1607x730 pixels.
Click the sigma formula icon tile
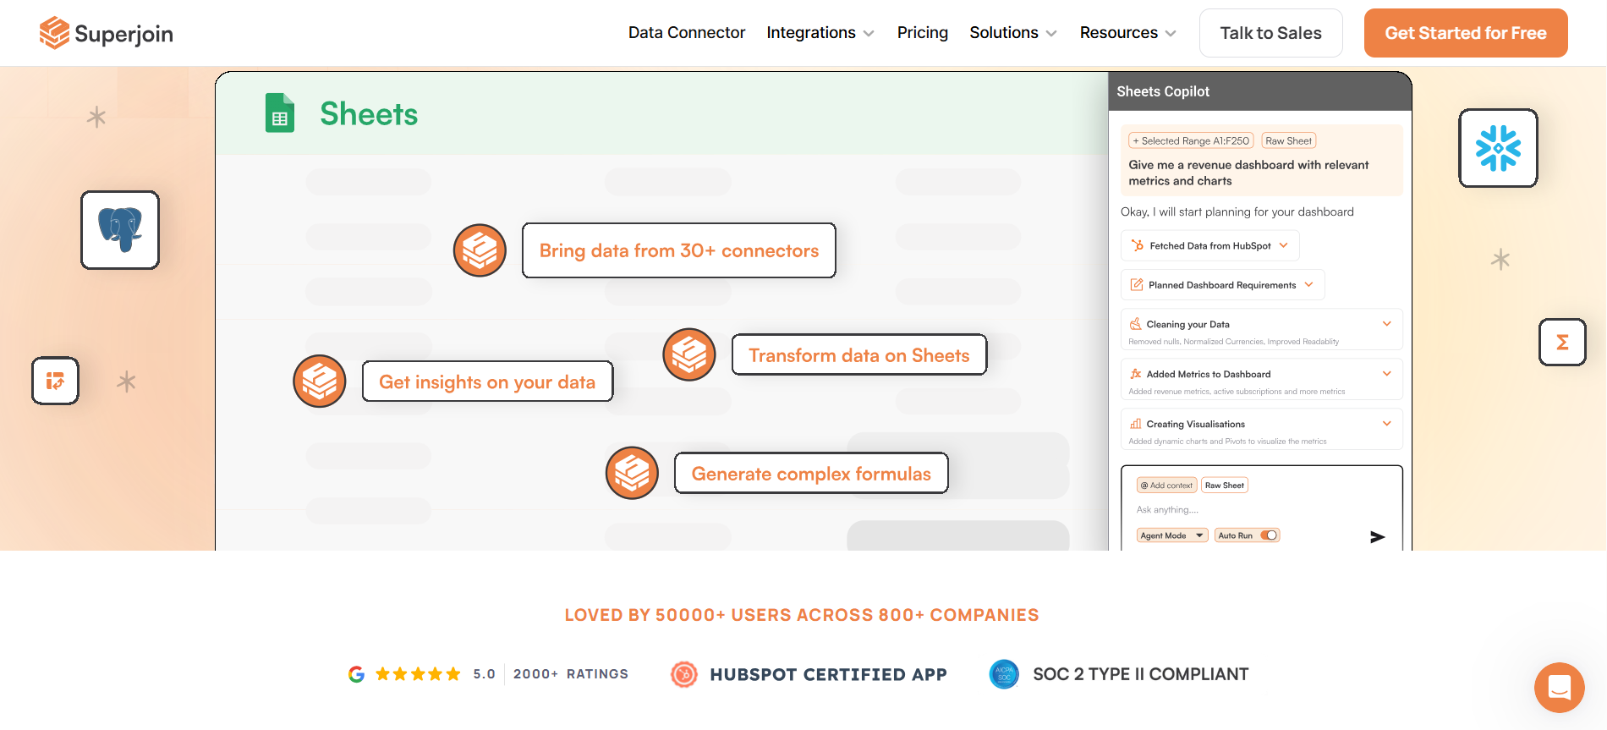pyautogui.click(x=1562, y=342)
